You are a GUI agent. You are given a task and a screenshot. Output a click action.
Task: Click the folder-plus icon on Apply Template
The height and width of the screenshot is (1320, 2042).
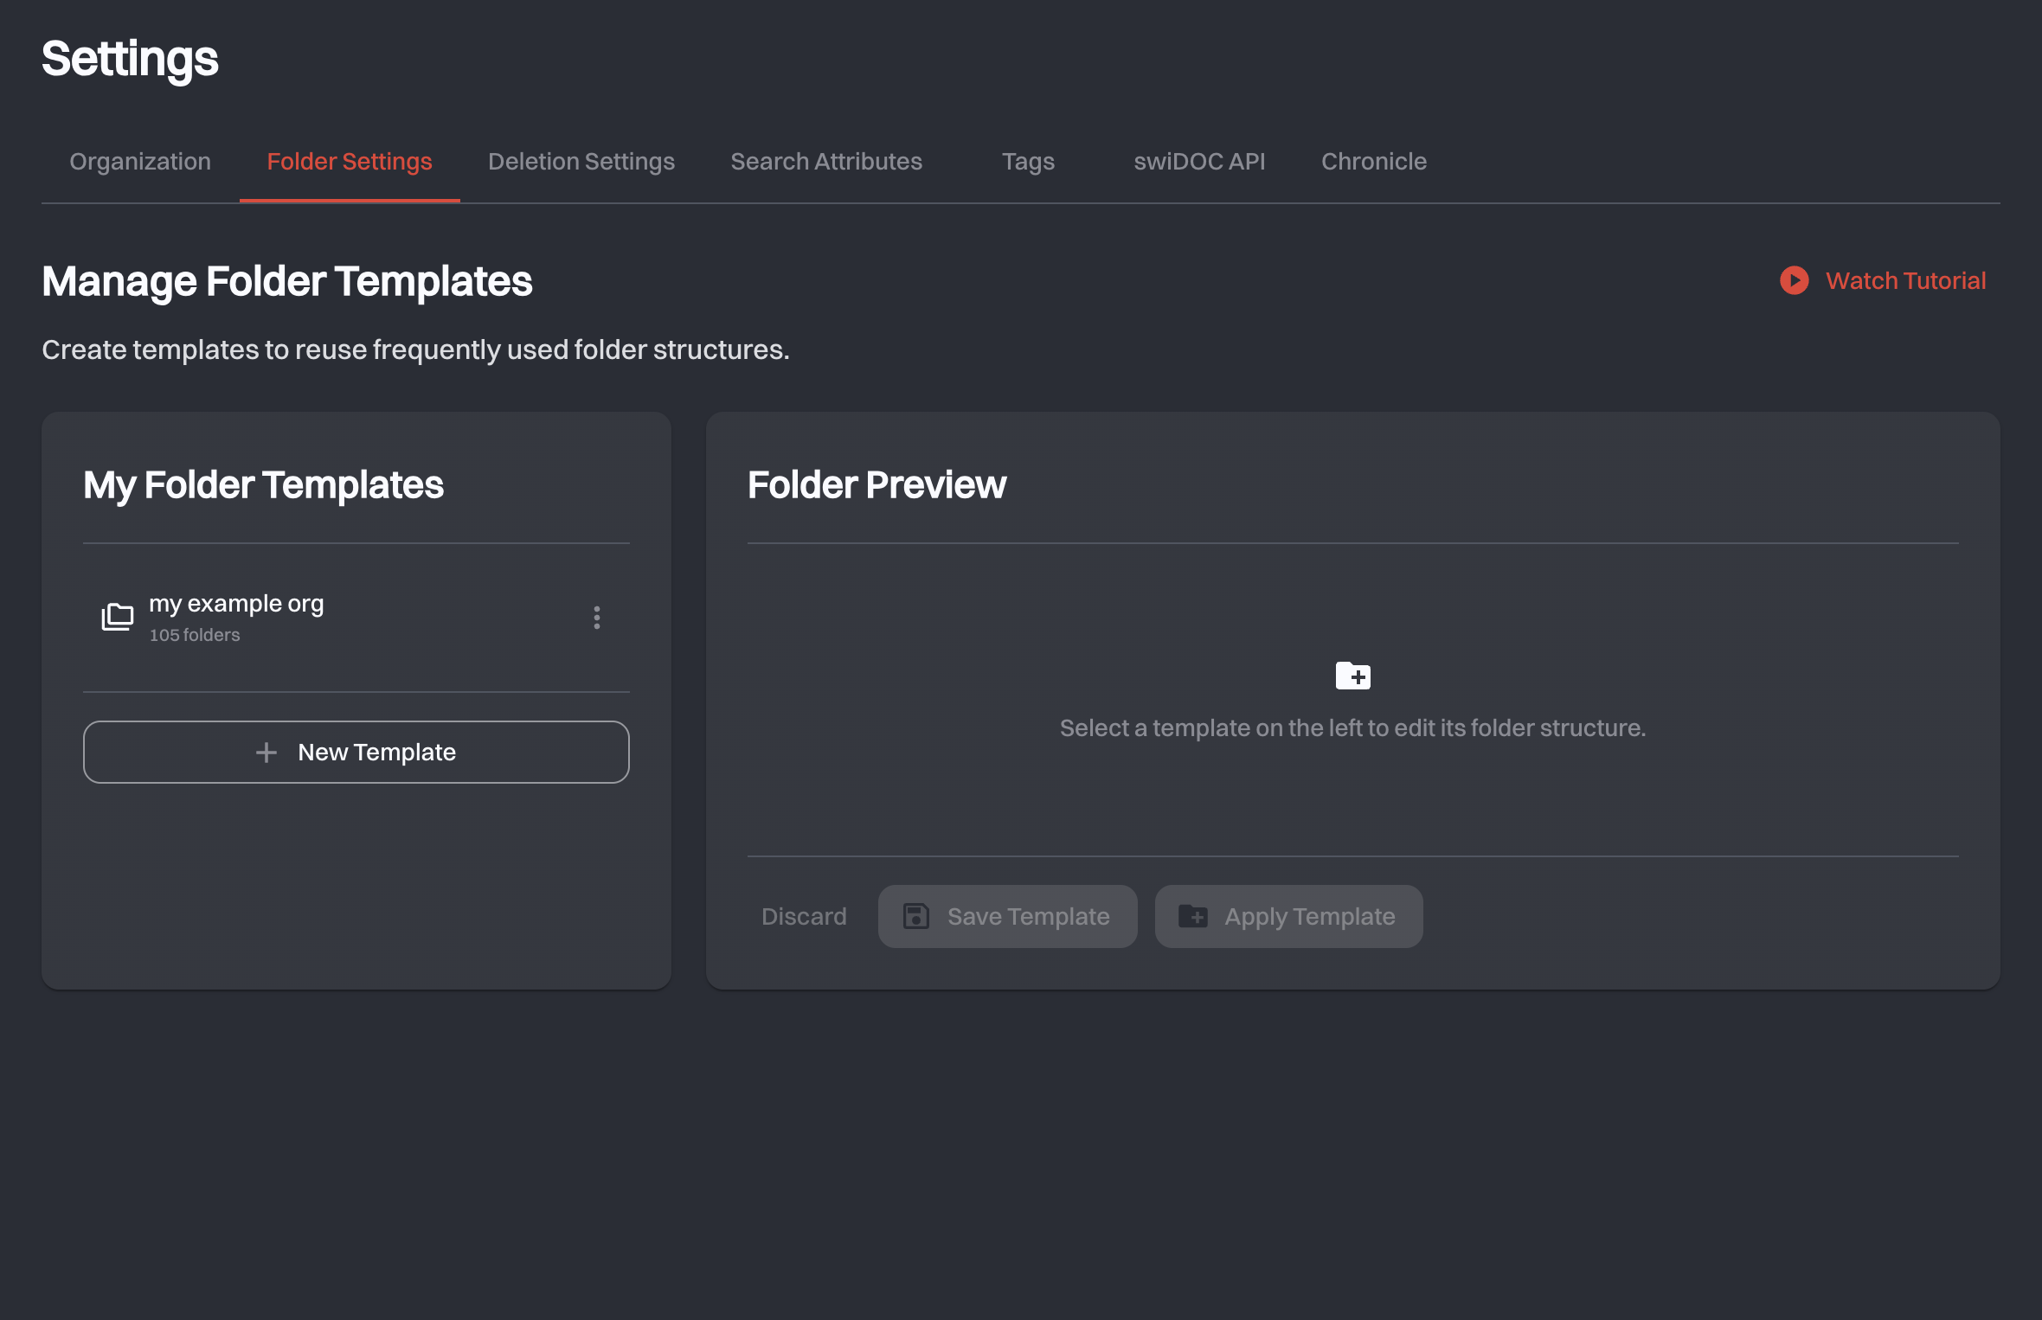[x=1193, y=916]
